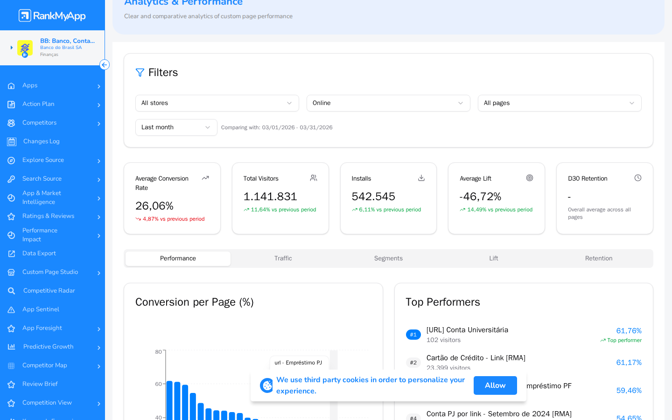
Task: Click the Apps sidebar icon
Action: 11,85
